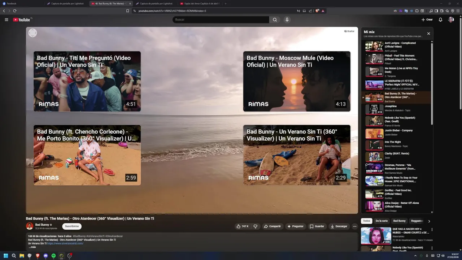The image size is (462, 260).
Task: Close the Bad Bunny tab
Action: point(130,4)
